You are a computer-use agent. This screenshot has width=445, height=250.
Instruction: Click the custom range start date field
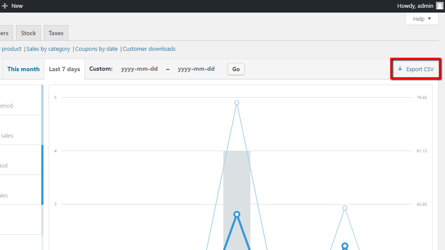coord(139,69)
